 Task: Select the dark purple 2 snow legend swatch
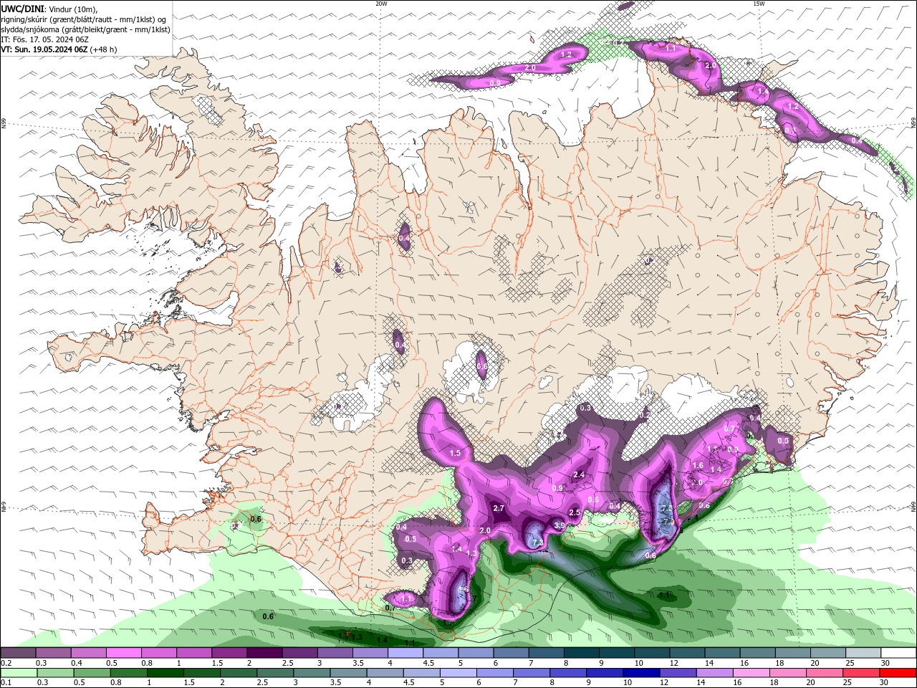(x=264, y=653)
